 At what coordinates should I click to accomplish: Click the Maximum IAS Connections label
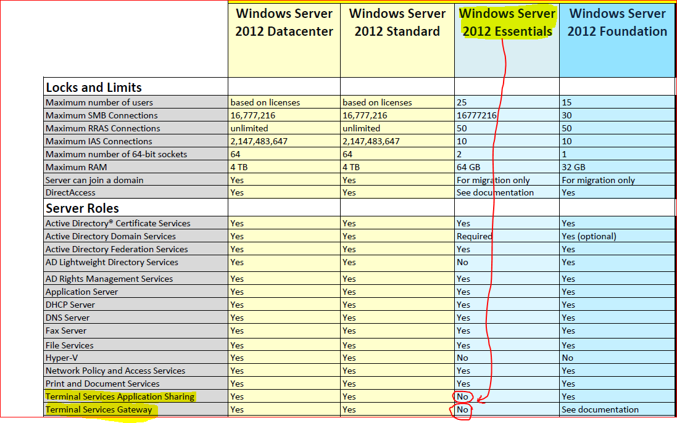(99, 141)
